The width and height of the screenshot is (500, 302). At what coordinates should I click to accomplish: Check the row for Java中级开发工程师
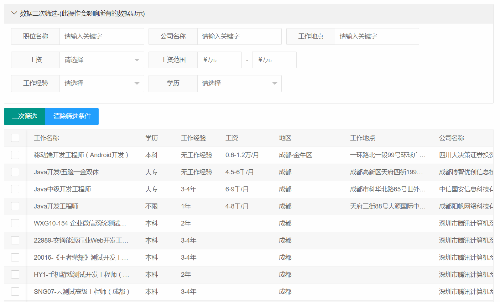point(15,189)
